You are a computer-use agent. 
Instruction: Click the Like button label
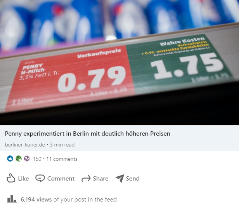coord(23,179)
